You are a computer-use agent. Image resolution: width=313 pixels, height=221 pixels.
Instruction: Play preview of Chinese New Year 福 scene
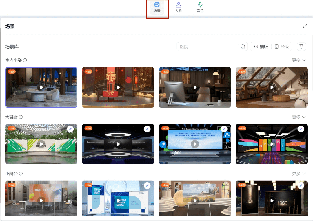click(x=118, y=87)
